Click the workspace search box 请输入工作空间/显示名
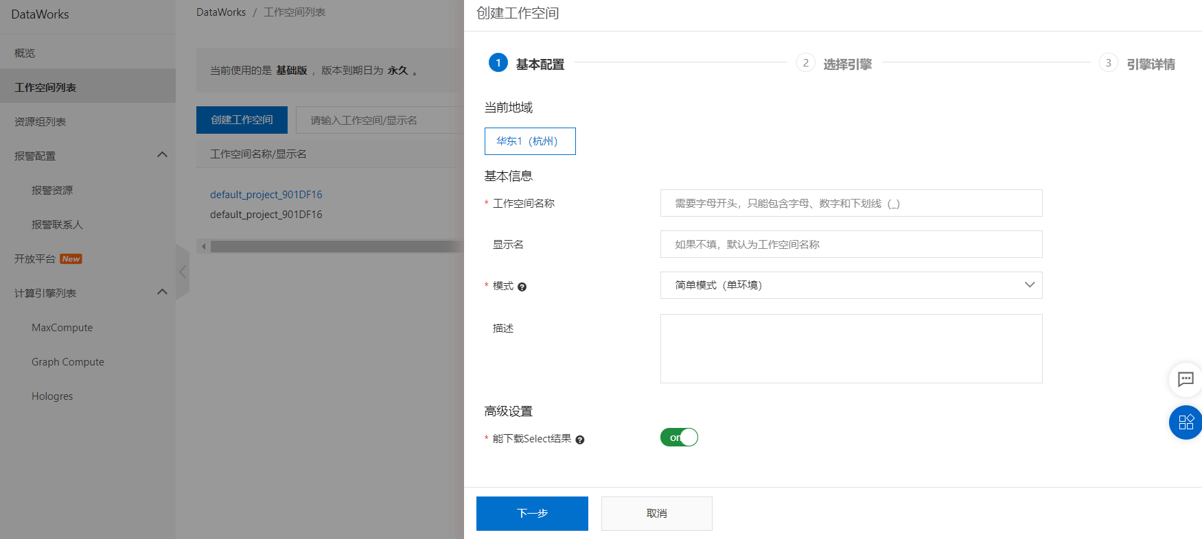The height and width of the screenshot is (539, 1202). coord(380,120)
